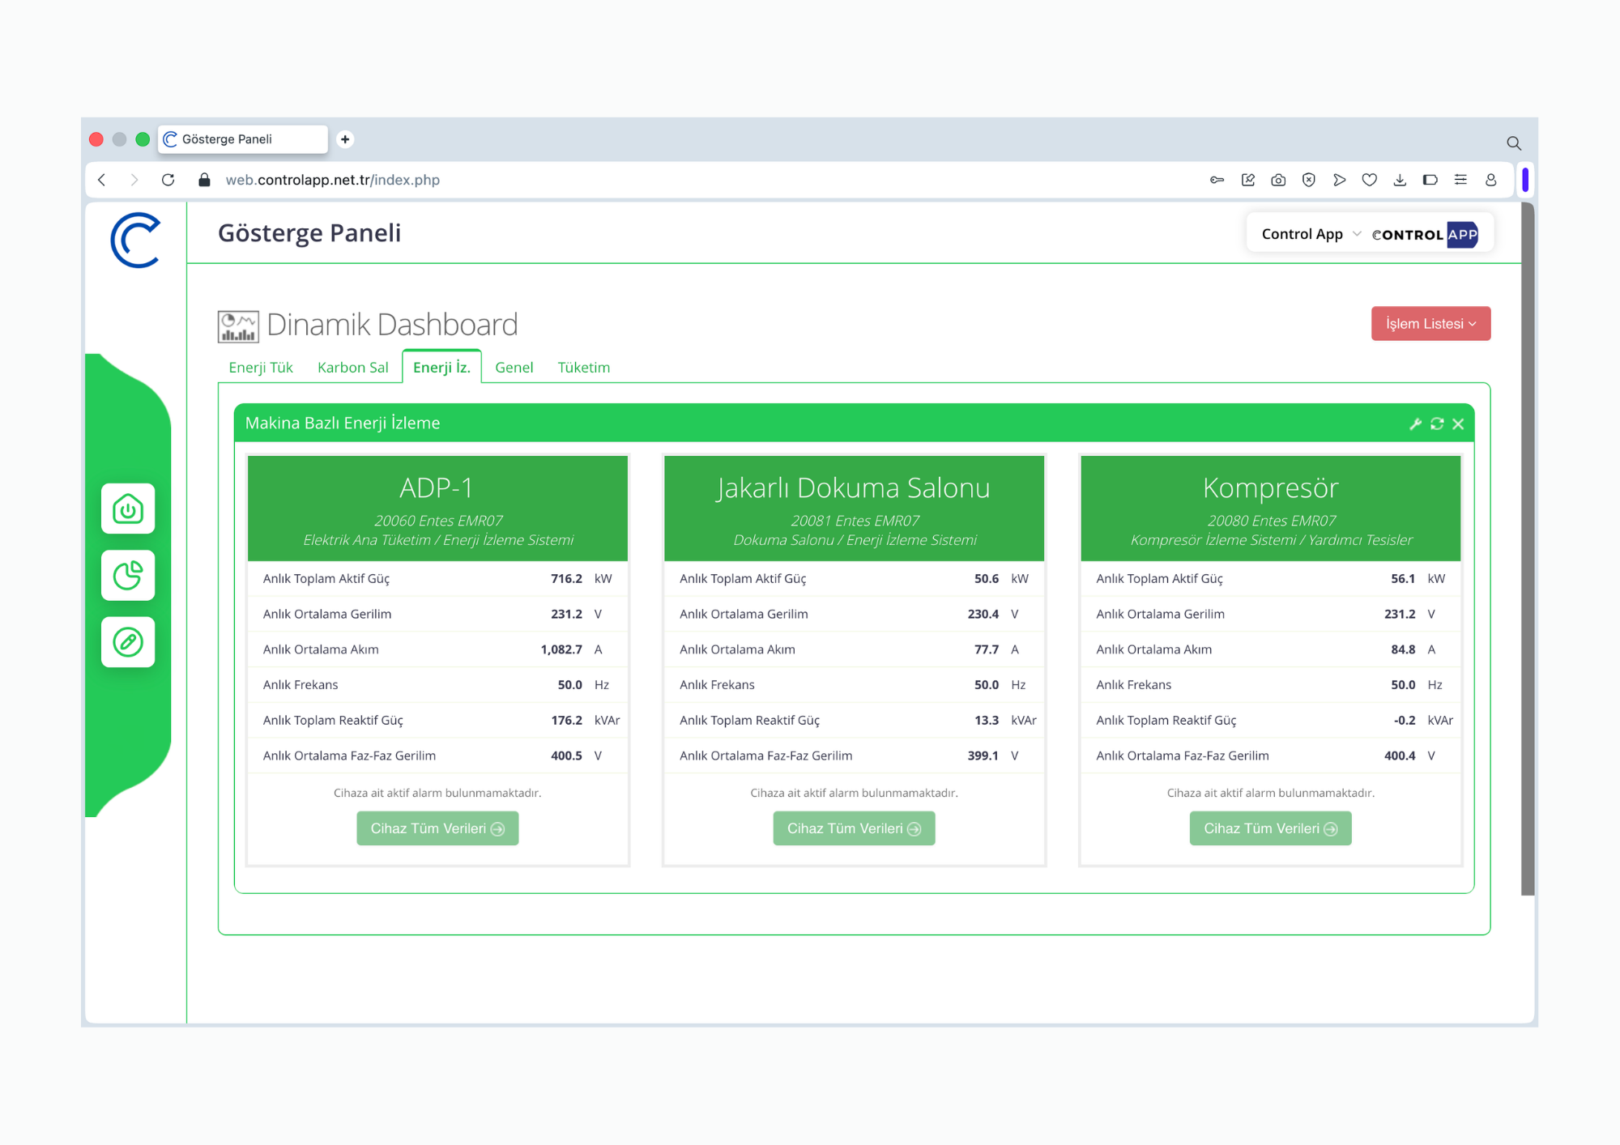Refresh the Makina Bazlı Enerji İzleme widget
The width and height of the screenshot is (1620, 1145).
[1437, 424]
